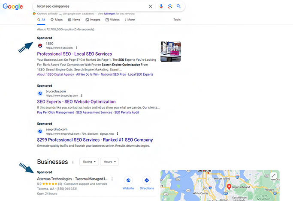Click the Attentus phone number (855) 965-3231
Image resolution: width=293 pixels, height=201 pixels.
[x=67, y=189]
